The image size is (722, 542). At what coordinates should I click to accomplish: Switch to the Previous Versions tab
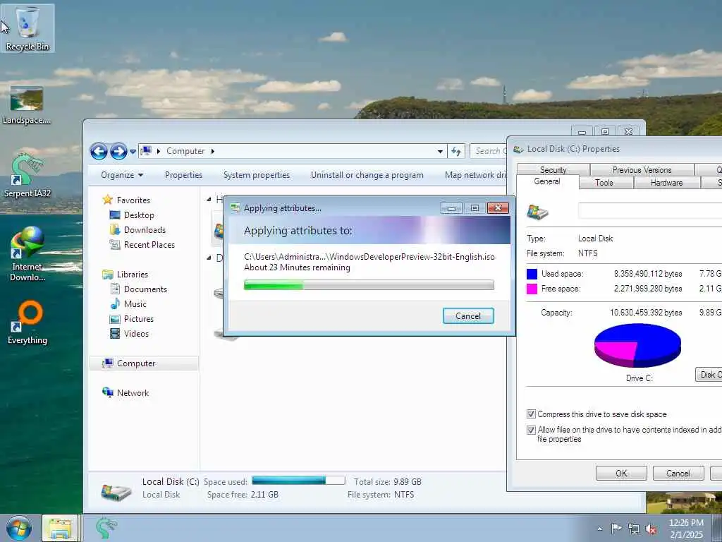pyautogui.click(x=642, y=169)
